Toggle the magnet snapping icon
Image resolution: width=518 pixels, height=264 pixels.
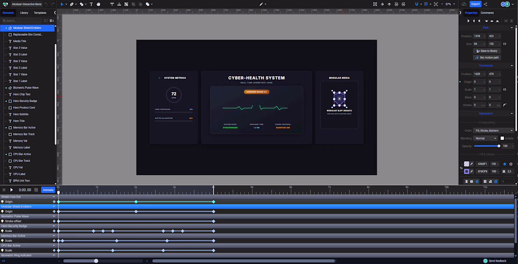(x=417, y=4)
